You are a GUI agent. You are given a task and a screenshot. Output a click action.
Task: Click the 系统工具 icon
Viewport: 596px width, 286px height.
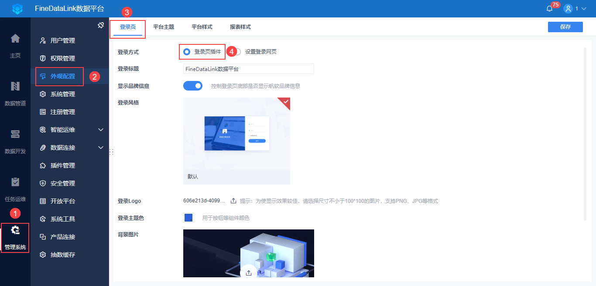click(43, 219)
